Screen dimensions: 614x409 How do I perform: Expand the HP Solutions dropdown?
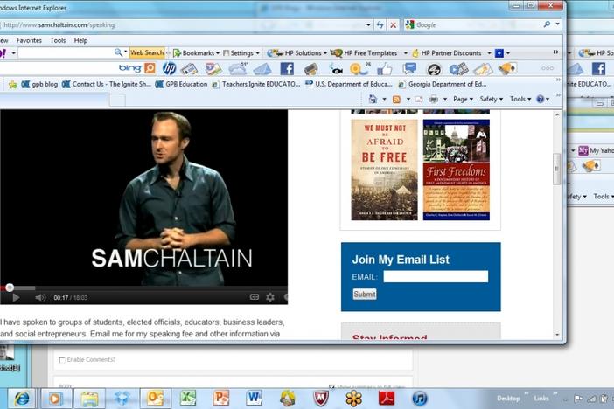(325, 52)
